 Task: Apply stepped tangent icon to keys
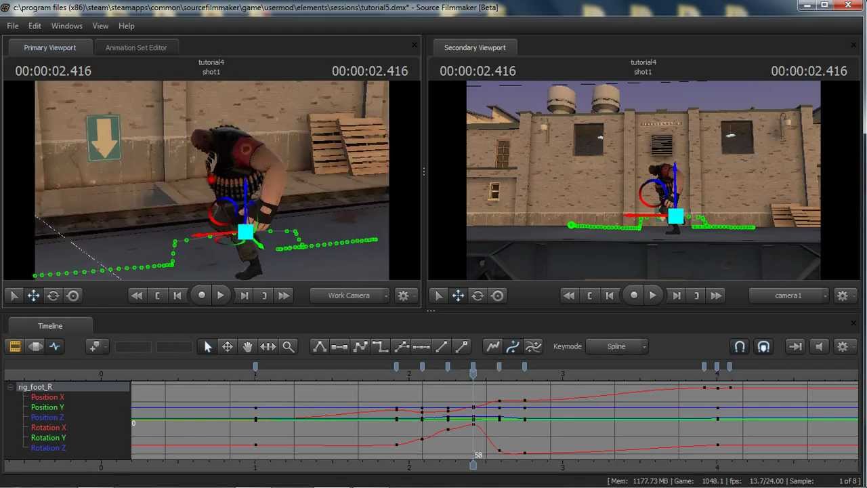[x=381, y=346]
